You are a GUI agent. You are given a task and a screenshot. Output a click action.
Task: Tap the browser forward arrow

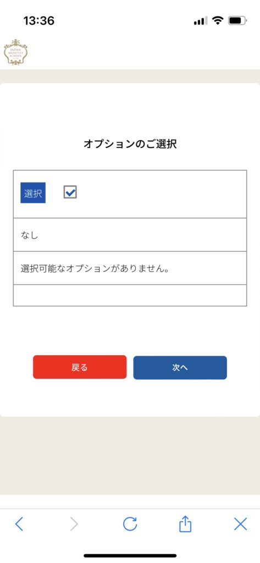coord(74,525)
